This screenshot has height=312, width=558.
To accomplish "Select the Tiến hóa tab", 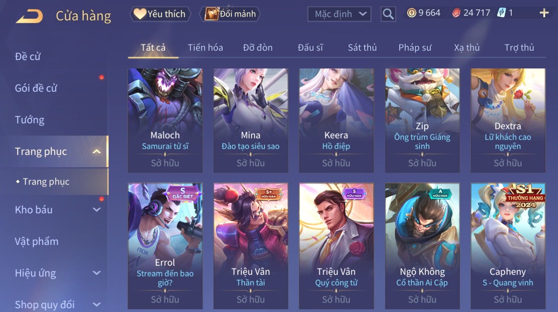I will 205,48.
